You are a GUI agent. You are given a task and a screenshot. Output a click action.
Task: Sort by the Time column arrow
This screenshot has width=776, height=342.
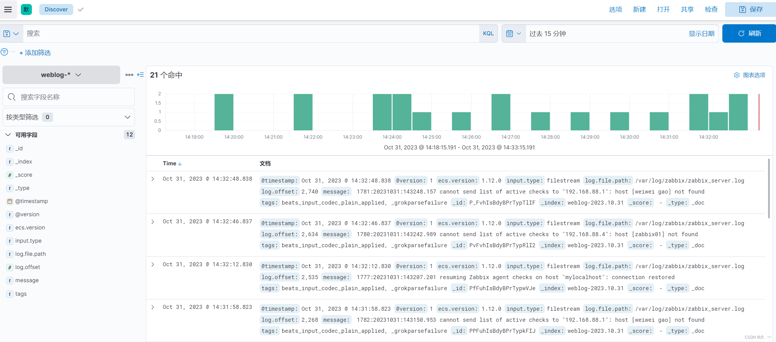click(180, 164)
